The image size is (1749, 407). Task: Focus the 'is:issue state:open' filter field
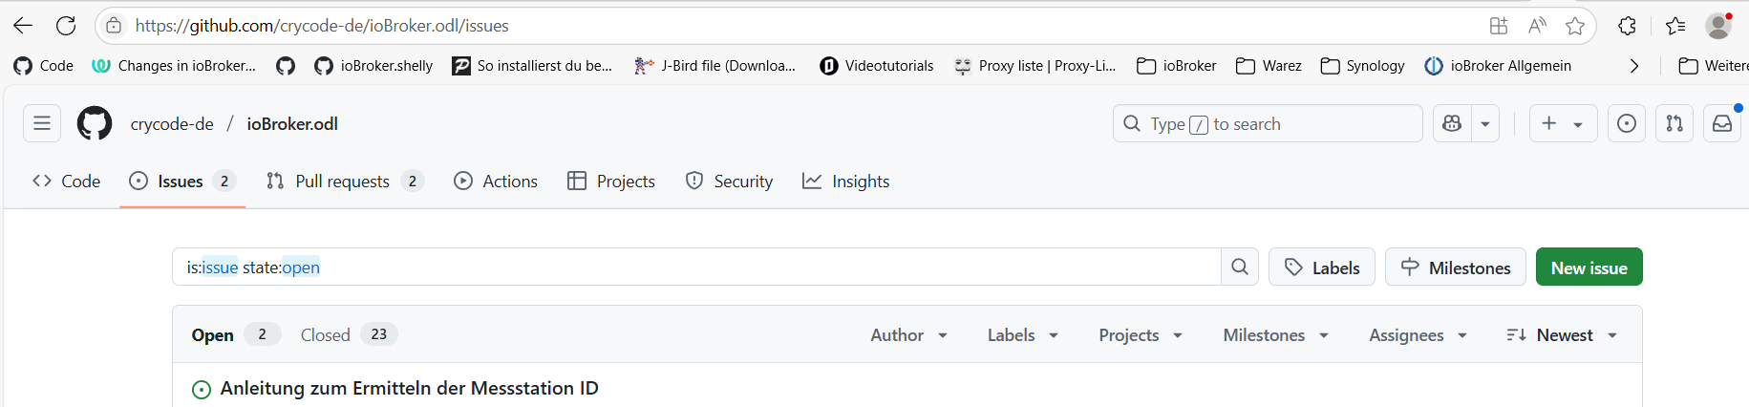tap(697, 268)
